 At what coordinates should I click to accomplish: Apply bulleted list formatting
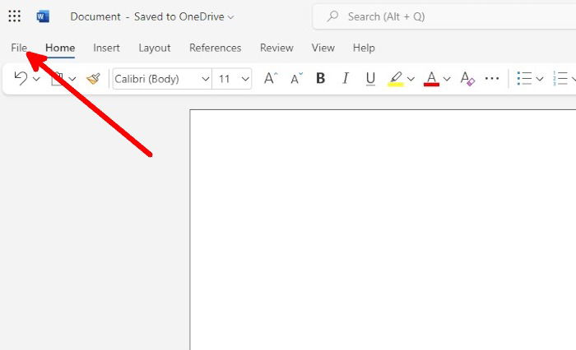(524, 79)
